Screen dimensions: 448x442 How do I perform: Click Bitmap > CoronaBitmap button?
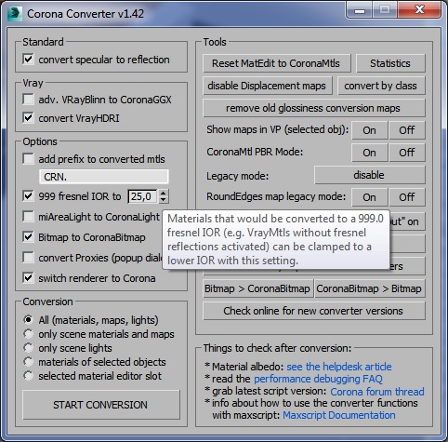tap(257, 288)
